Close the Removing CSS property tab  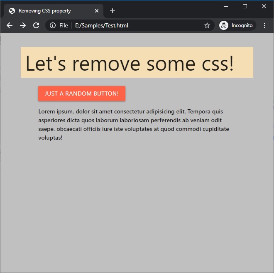tap(97, 11)
